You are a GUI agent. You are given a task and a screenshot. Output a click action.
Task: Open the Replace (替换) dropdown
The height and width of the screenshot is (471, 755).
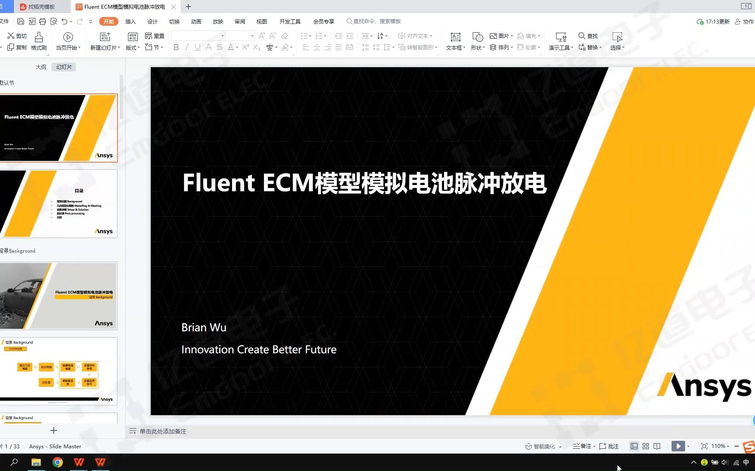tap(590, 47)
